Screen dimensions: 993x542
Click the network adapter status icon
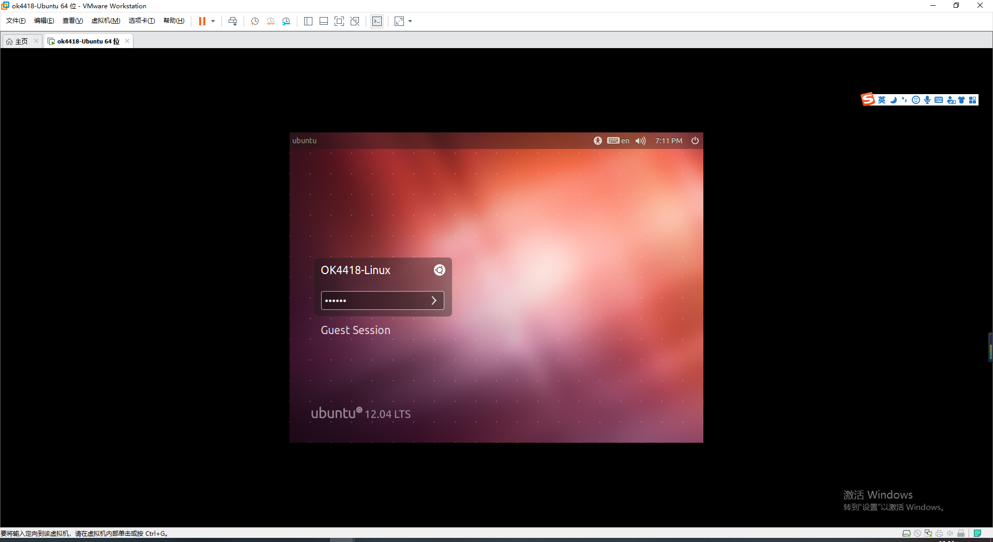[928, 533]
